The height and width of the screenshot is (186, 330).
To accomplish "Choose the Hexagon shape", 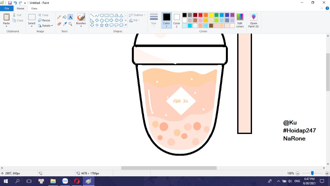I will [107, 20].
